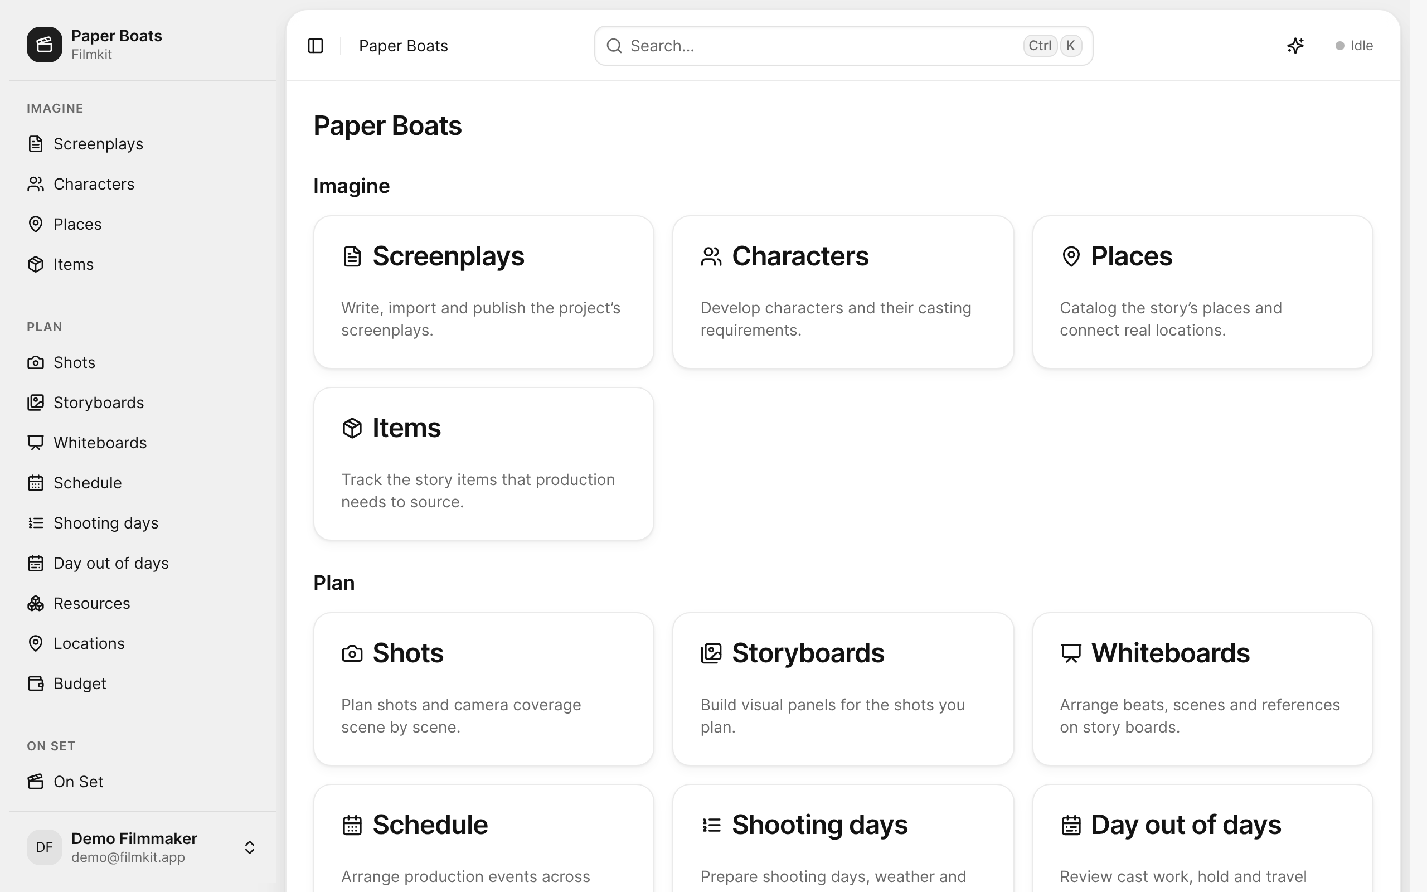Click the Budget wallet icon in sidebar

35,683
